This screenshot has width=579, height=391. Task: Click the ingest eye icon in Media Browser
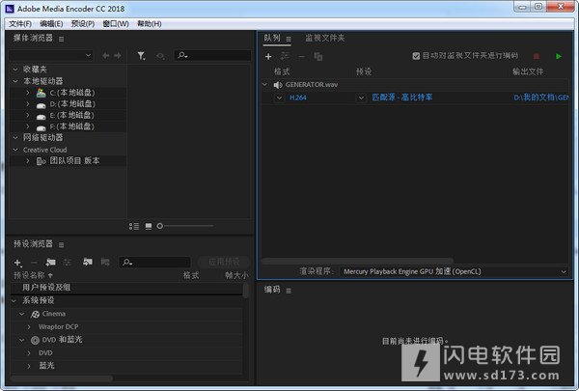160,56
